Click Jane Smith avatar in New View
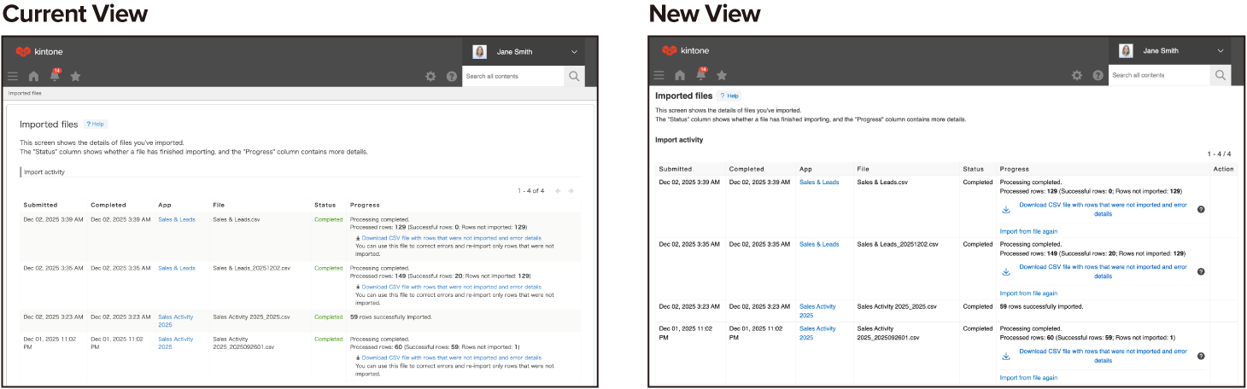Screen dimensions: 1247x389 click(x=1127, y=51)
